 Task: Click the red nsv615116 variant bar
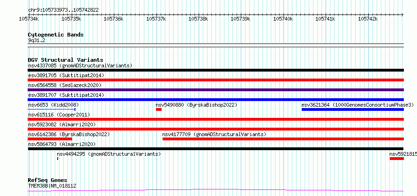coord(216,119)
